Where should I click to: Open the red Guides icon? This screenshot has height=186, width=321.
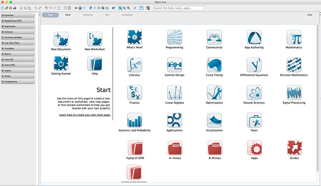pyautogui.click(x=294, y=148)
